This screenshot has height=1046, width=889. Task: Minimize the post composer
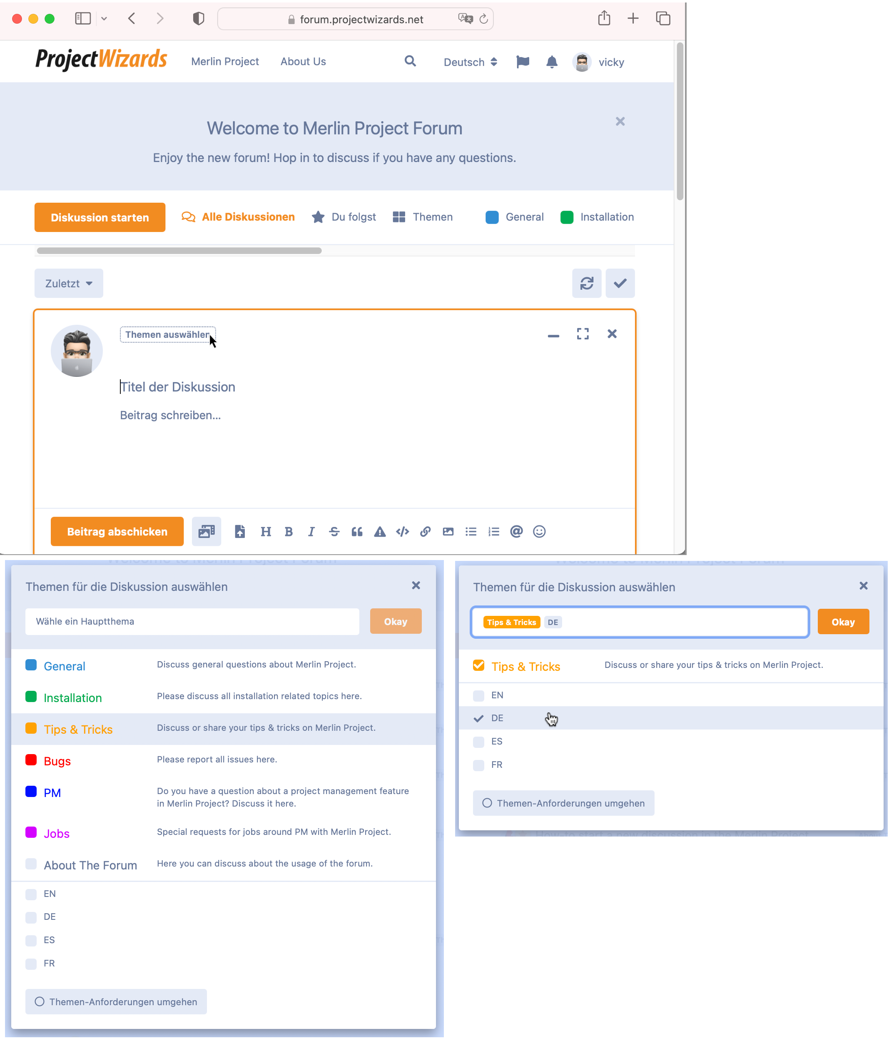pos(553,336)
